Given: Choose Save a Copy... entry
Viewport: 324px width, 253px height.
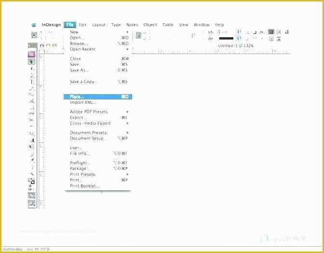Looking at the screenshot, I should [98, 82].
